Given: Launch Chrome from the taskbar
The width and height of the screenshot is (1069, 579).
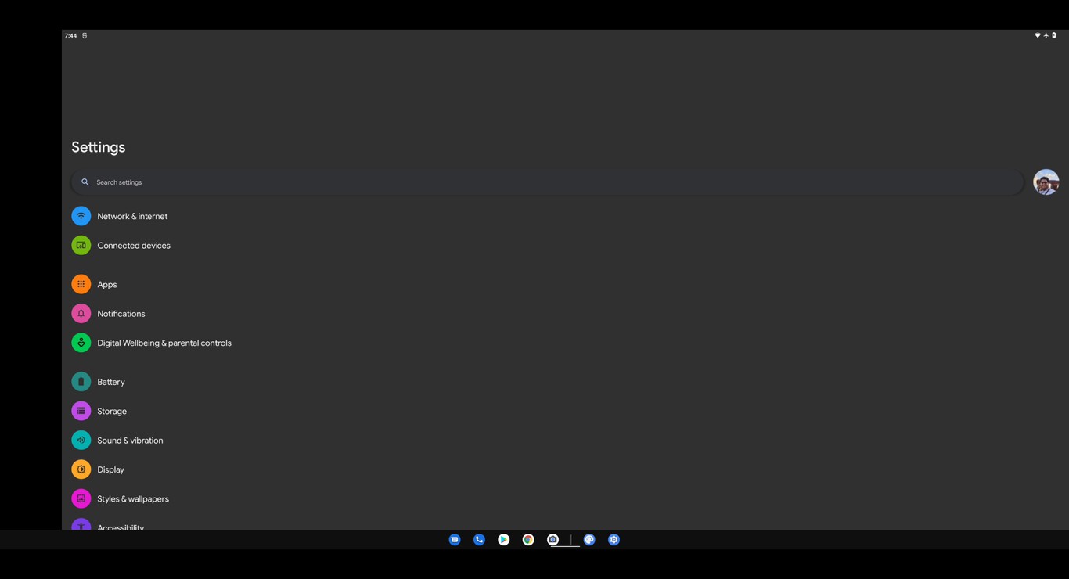Looking at the screenshot, I should pos(528,539).
